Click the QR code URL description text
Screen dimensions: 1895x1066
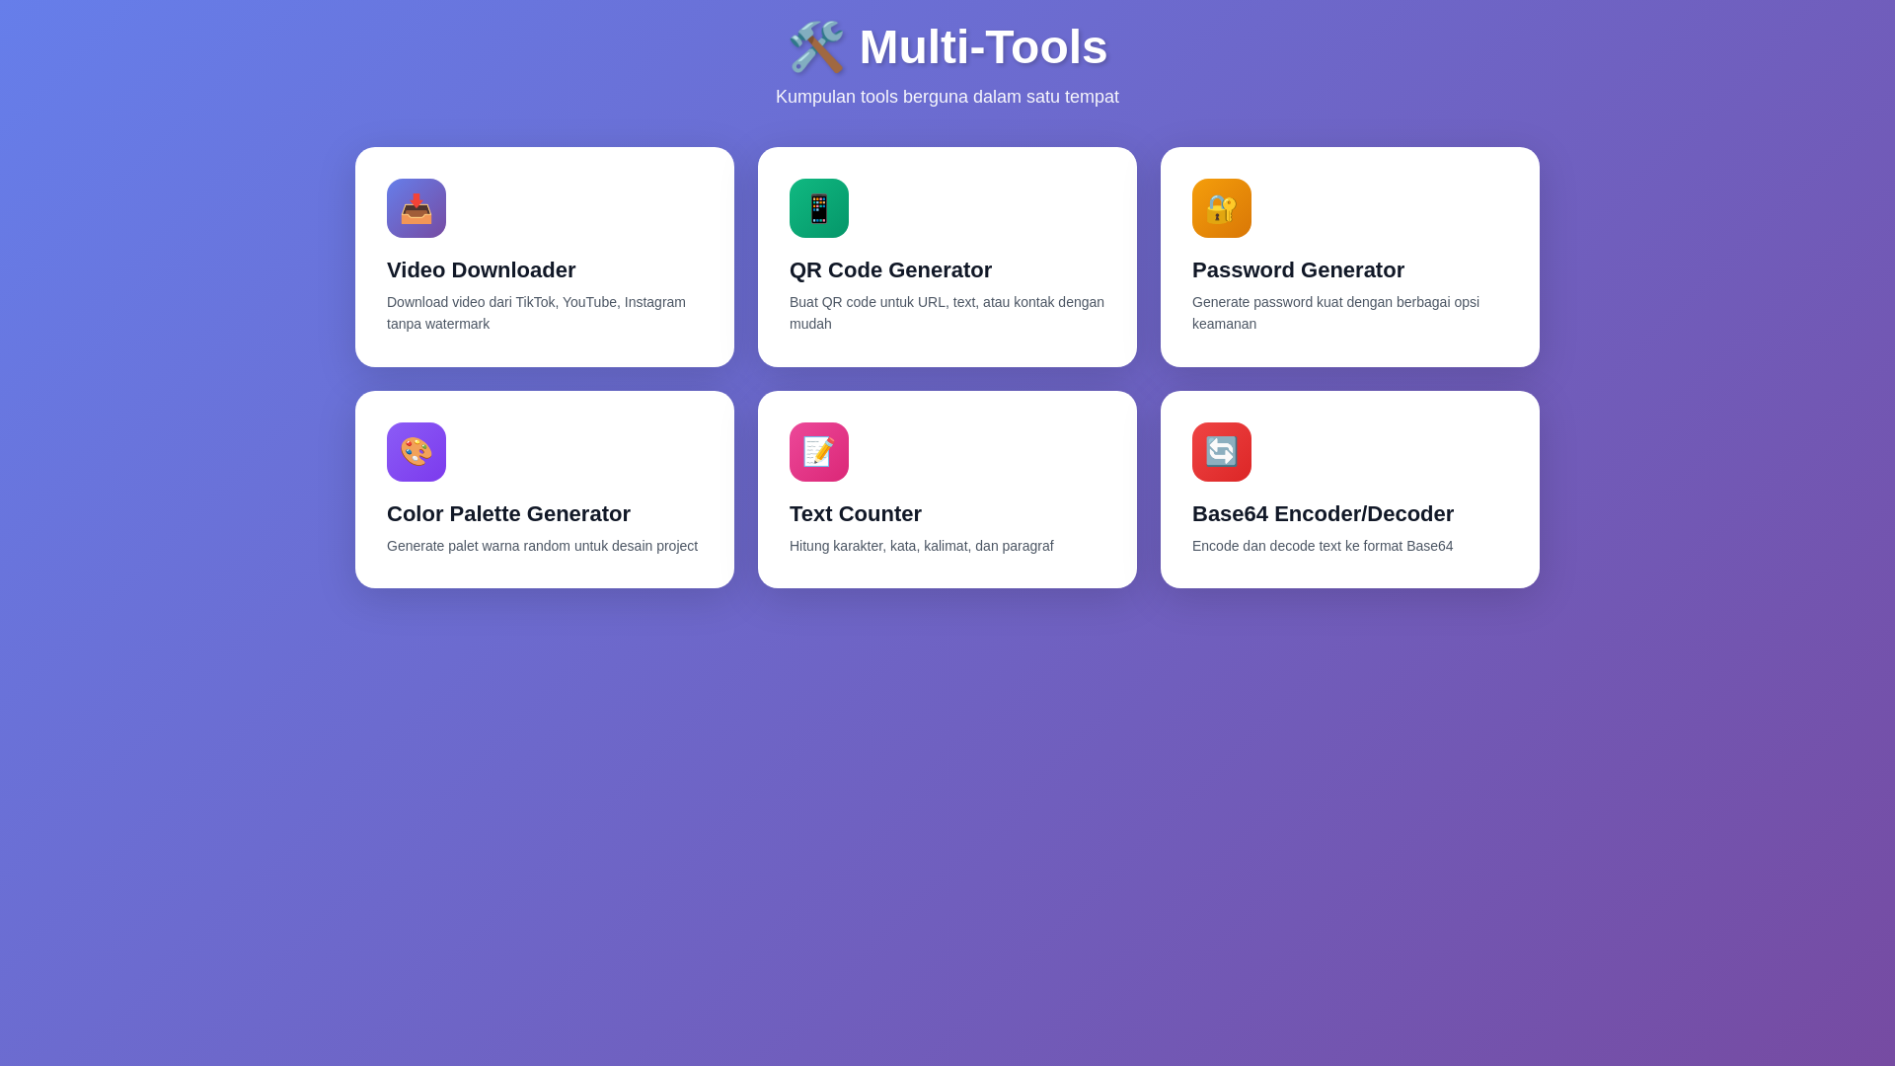tap(946, 313)
